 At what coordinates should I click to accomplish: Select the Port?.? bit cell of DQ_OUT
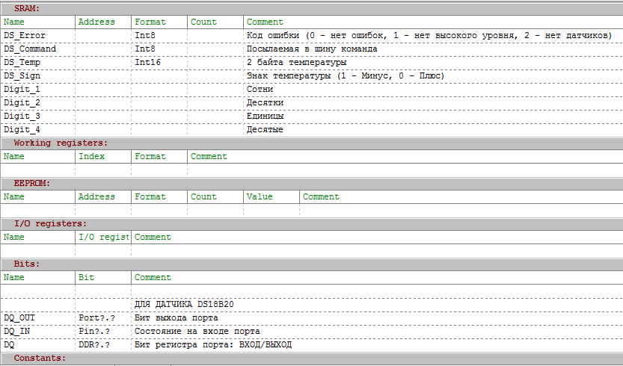(x=103, y=317)
